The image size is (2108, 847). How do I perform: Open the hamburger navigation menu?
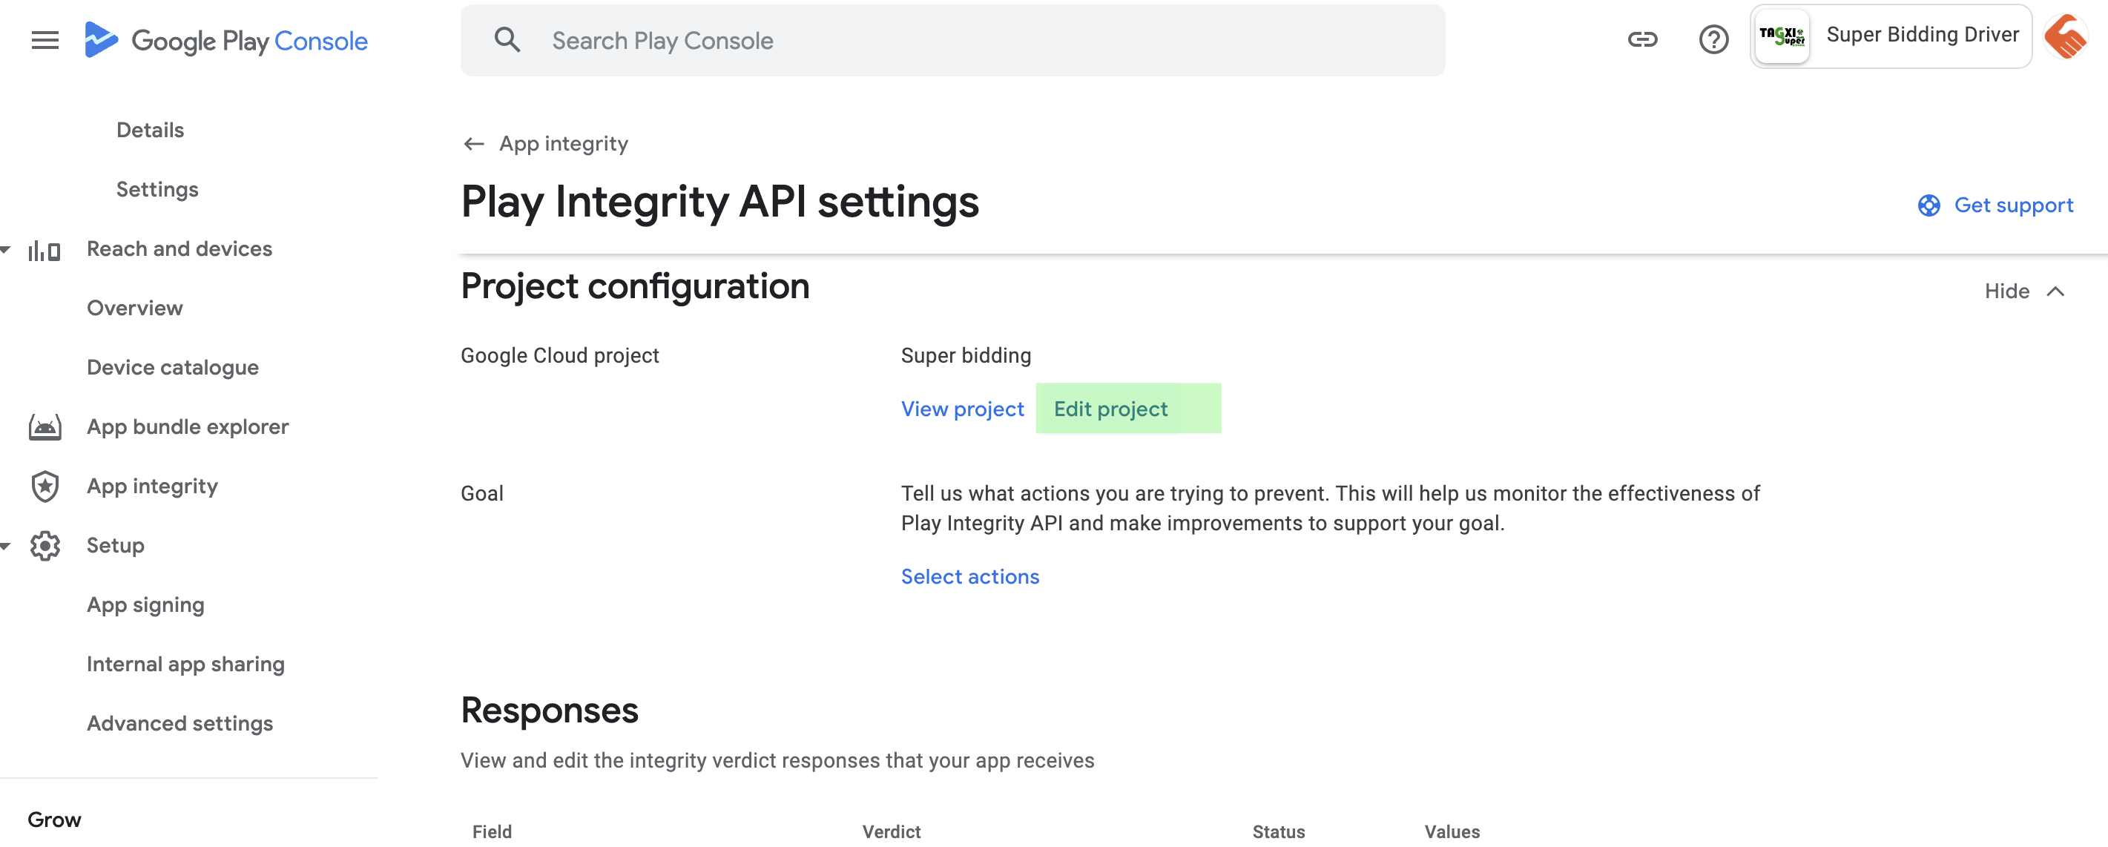coord(45,40)
